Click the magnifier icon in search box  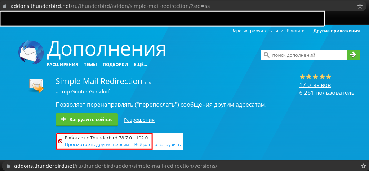click(266, 55)
